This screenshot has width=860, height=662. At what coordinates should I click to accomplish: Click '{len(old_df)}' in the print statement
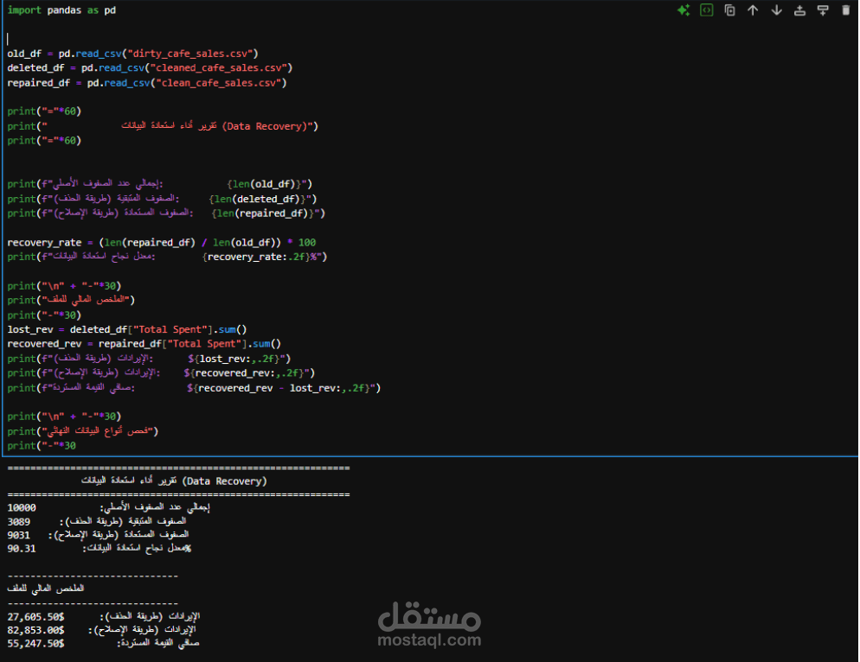click(x=266, y=183)
